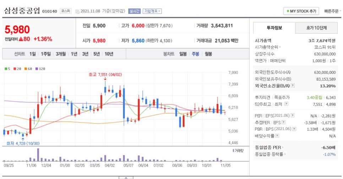The height and width of the screenshot is (179, 343).
Task: Select 1주일 line chart period
Action: coord(46,54)
